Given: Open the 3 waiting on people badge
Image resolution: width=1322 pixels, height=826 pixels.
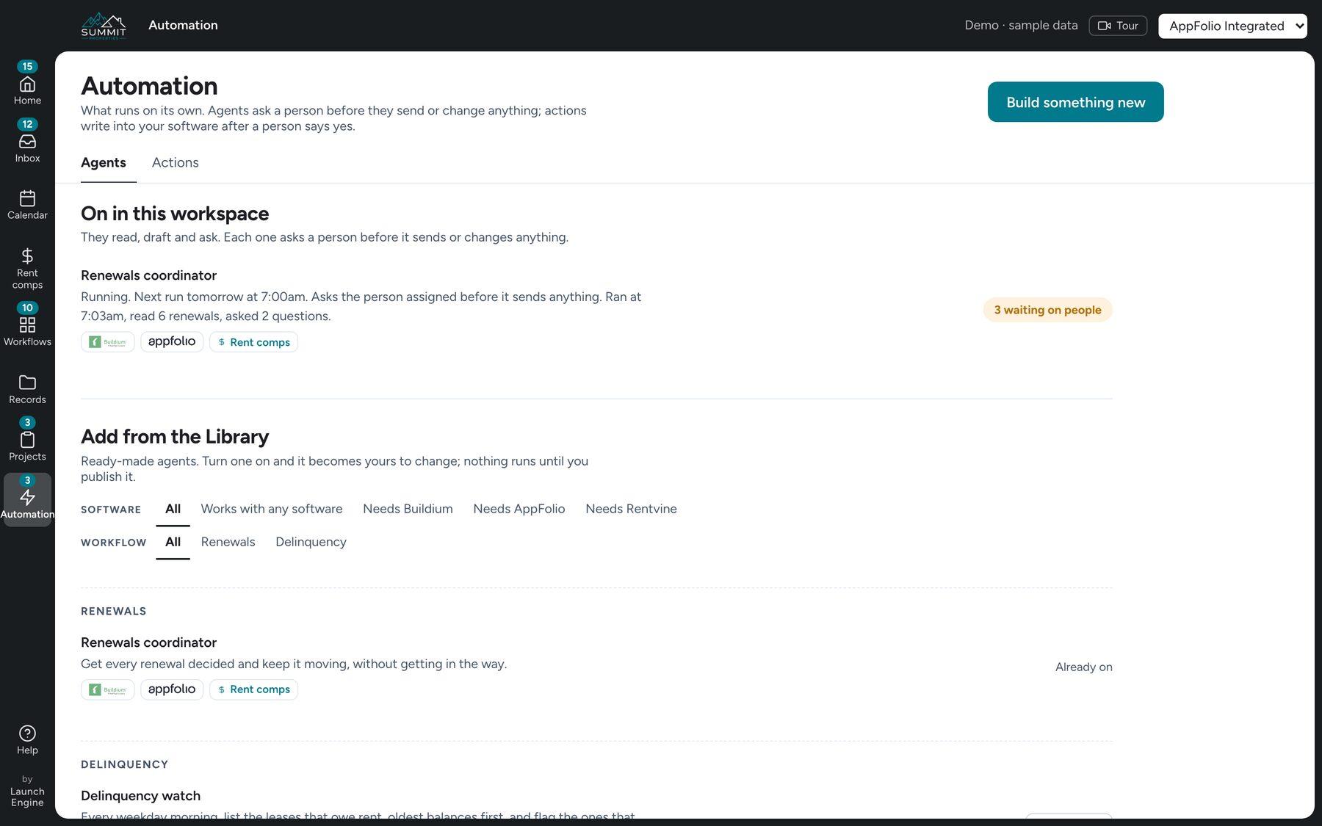Looking at the screenshot, I should pyautogui.click(x=1047, y=310).
